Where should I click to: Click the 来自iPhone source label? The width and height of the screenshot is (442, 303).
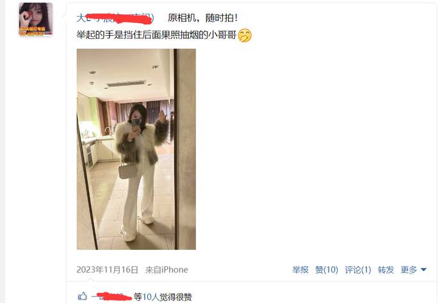167,270
